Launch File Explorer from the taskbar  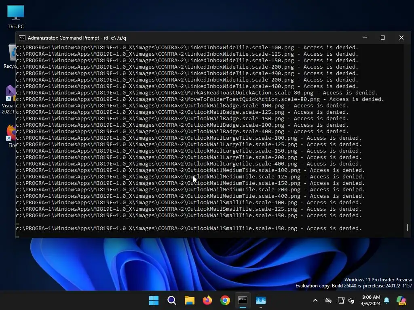point(190,300)
